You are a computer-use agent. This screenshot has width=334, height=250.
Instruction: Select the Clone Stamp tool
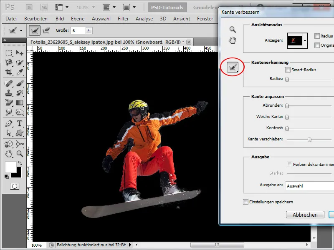[9, 93]
